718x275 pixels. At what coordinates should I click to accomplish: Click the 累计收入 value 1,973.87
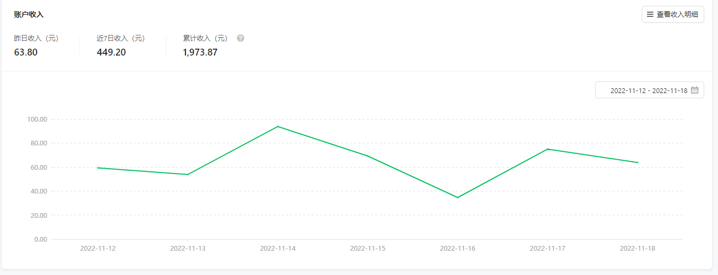click(x=200, y=52)
